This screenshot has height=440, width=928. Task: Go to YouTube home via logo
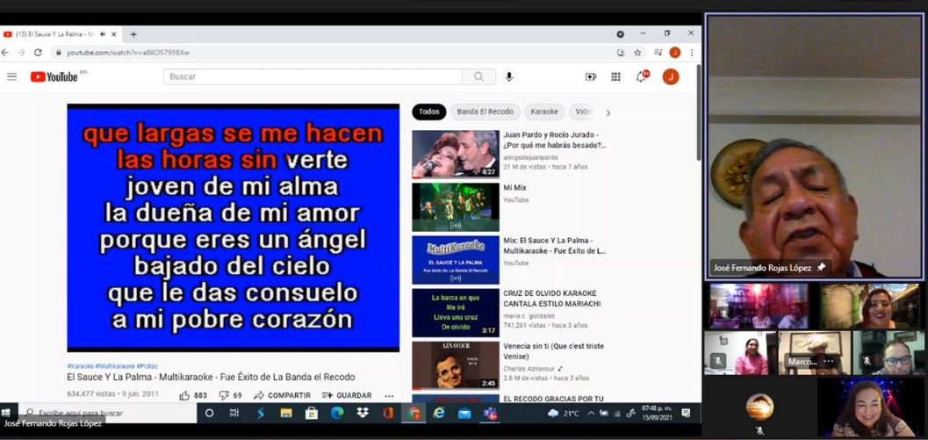(54, 76)
